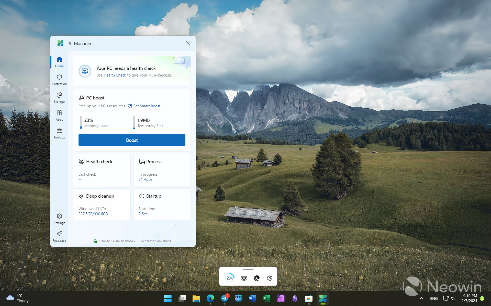Open the weather widget showing 4°C Cloudy
The width and height of the screenshot is (491, 306).
[x=18, y=298]
